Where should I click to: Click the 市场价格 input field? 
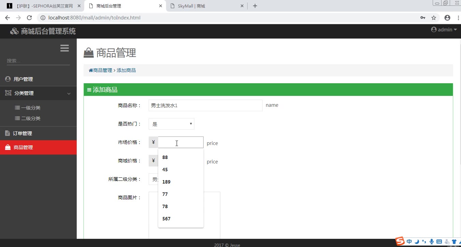pos(181,142)
